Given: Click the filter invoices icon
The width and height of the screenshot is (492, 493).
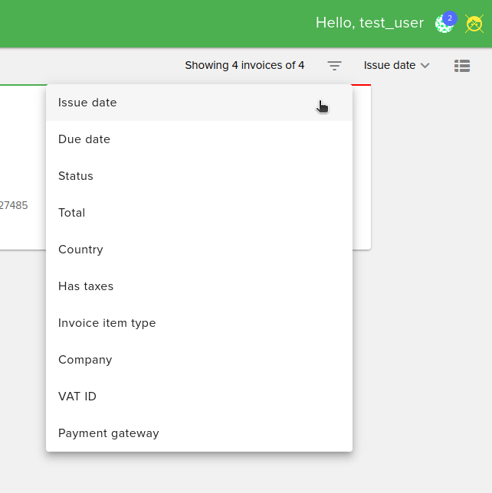Looking at the screenshot, I should point(334,66).
